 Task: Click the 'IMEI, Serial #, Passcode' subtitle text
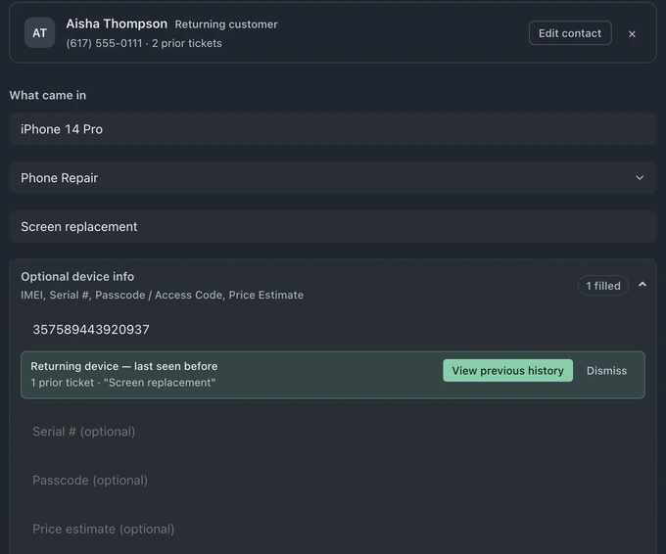[163, 295]
